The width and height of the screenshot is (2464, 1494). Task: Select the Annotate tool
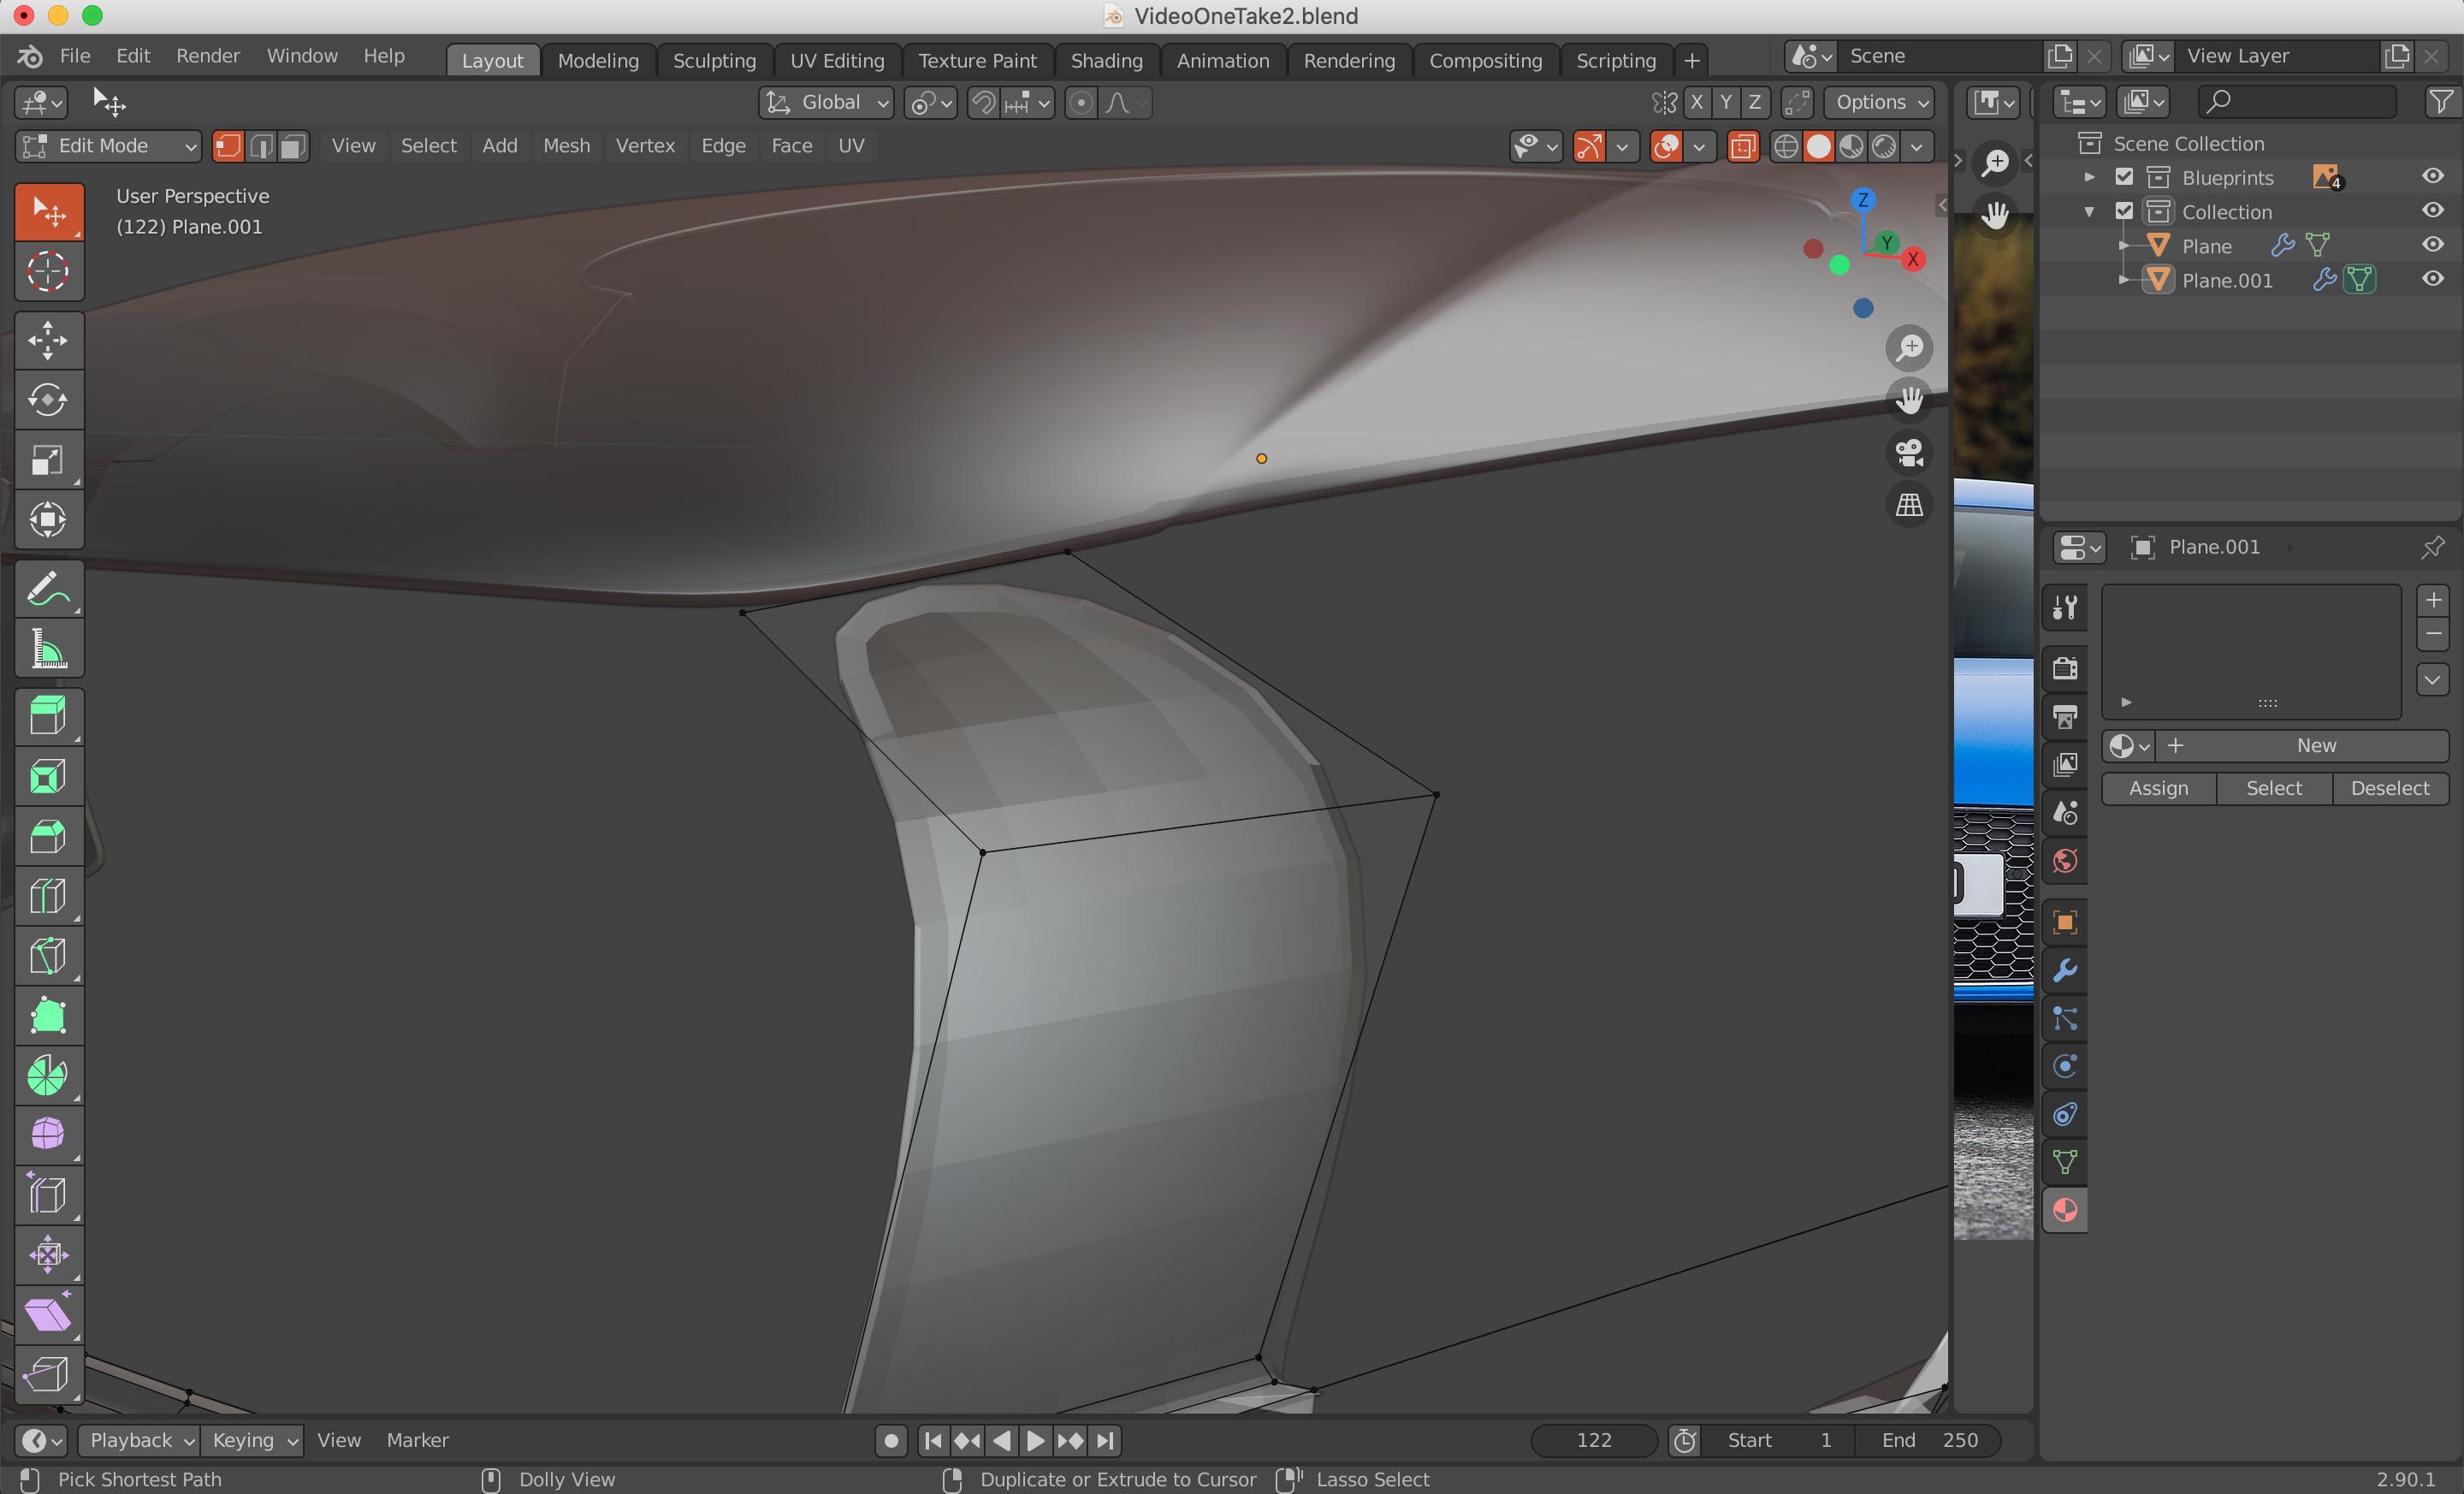coord(48,589)
